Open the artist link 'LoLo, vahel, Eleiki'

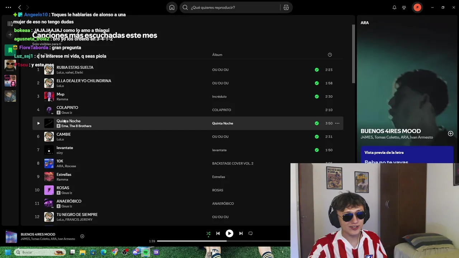click(70, 72)
